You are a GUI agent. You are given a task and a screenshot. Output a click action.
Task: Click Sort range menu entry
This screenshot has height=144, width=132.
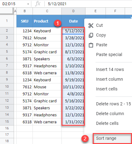113,139
